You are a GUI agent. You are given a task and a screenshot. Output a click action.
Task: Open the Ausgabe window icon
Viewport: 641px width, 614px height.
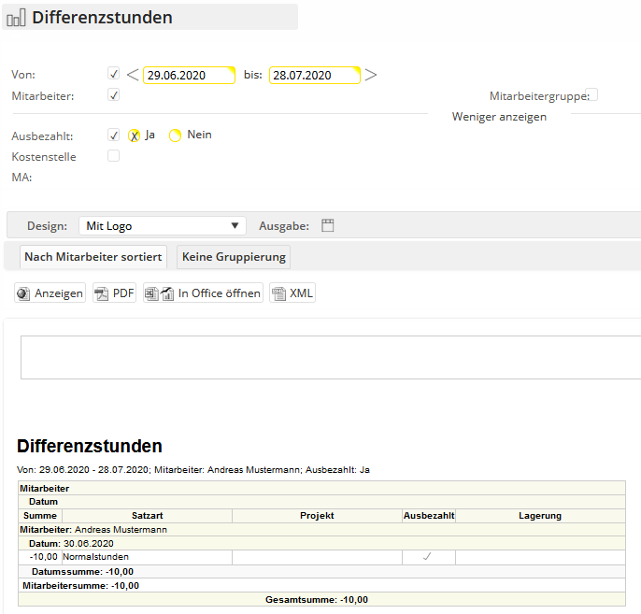(327, 225)
